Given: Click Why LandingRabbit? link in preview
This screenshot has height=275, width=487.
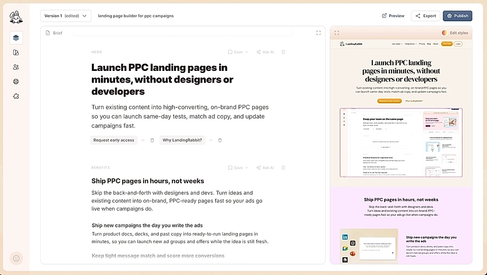Looking at the screenshot, I should pos(414,101).
